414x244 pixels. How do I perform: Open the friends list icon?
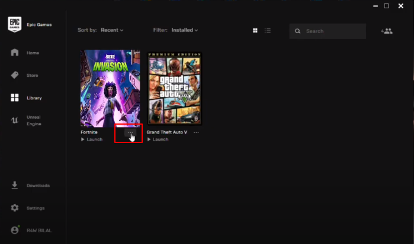[x=387, y=31]
